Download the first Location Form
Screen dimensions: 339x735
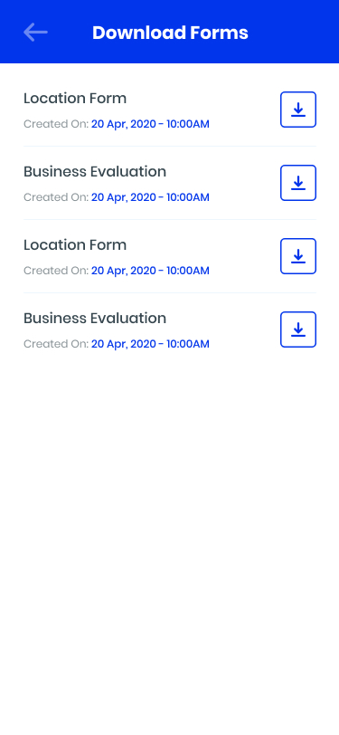pyautogui.click(x=298, y=110)
